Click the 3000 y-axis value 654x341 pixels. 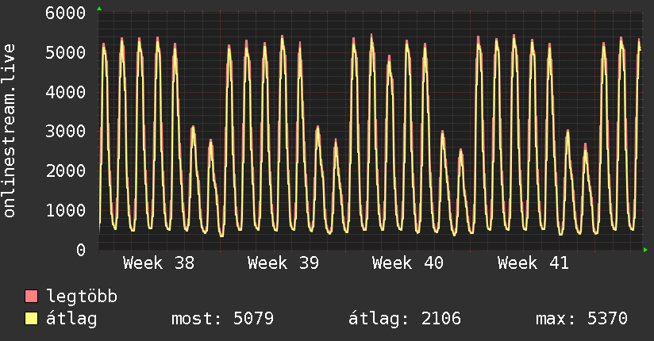click(x=66, y=132)
